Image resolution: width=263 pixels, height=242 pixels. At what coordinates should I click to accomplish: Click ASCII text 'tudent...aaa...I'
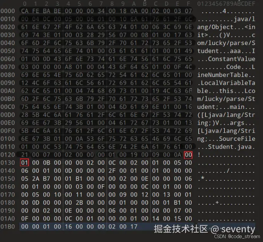click(x=226, y=51)
